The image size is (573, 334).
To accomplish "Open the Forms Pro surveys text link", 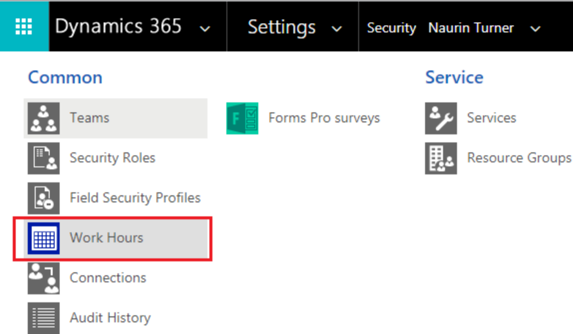I will point(324,118).
